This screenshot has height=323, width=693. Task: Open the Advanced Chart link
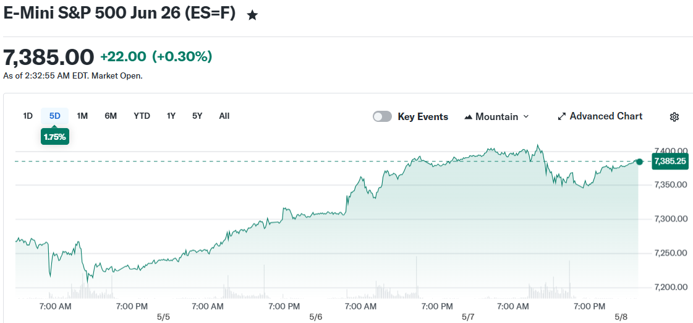[606, 116]
